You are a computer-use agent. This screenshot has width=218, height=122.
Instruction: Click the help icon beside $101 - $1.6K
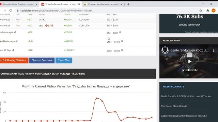point(122,41)
